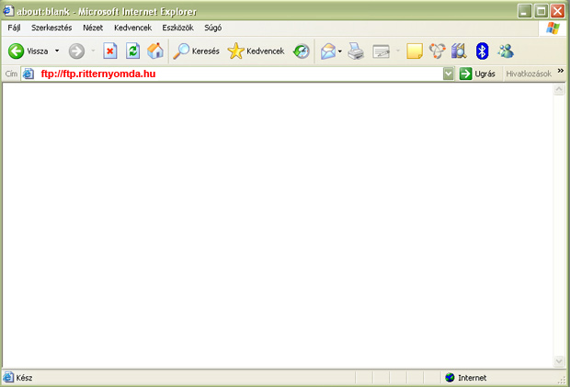Print the page with printer icon
Screen dimensions: 570x387
[x=356, y=51]
